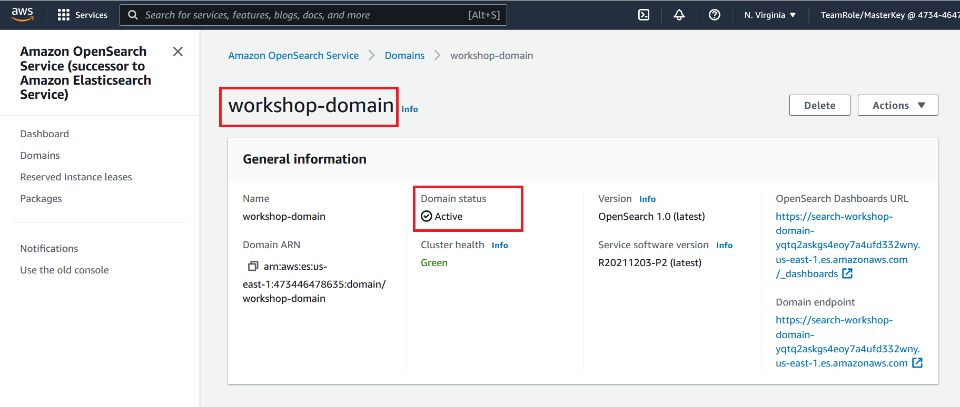
Task: Open the CloudShell terminal icon
Action: (x=644, y=15)
